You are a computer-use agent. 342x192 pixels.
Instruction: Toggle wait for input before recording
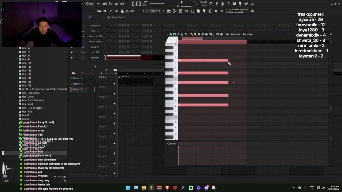click(105, 4)
